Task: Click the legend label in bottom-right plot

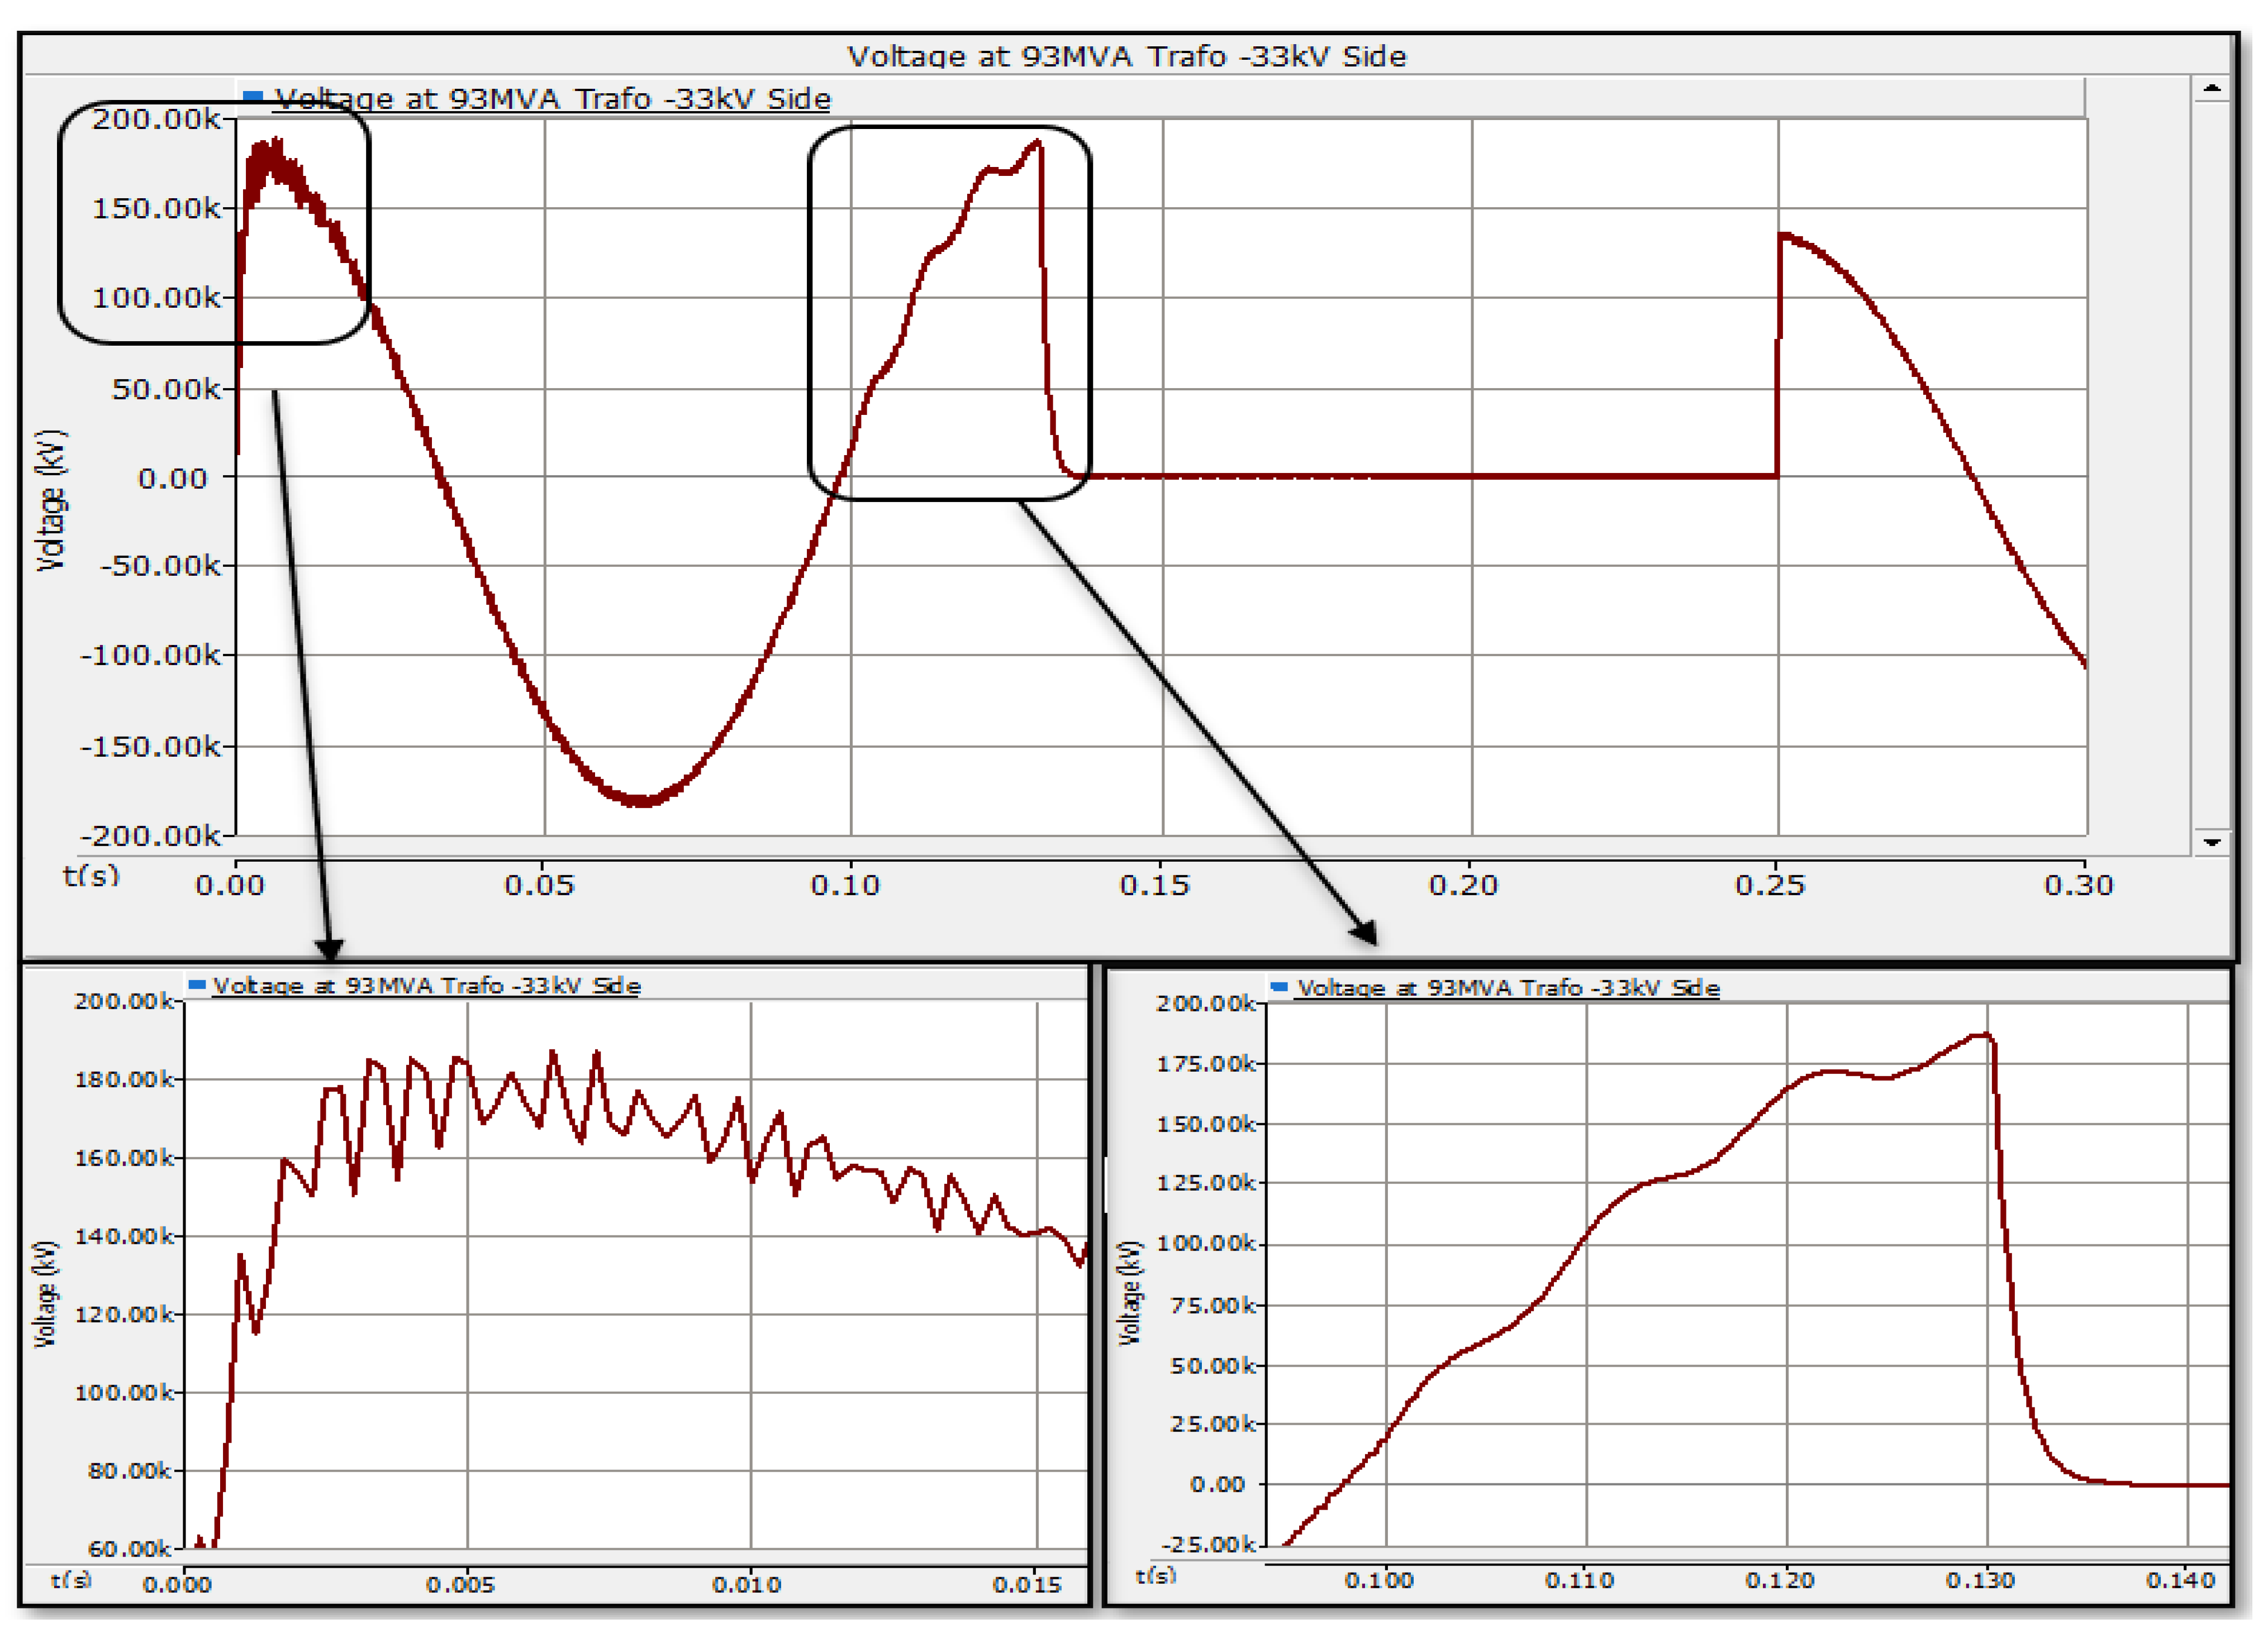Action: tap(1508, 987)
